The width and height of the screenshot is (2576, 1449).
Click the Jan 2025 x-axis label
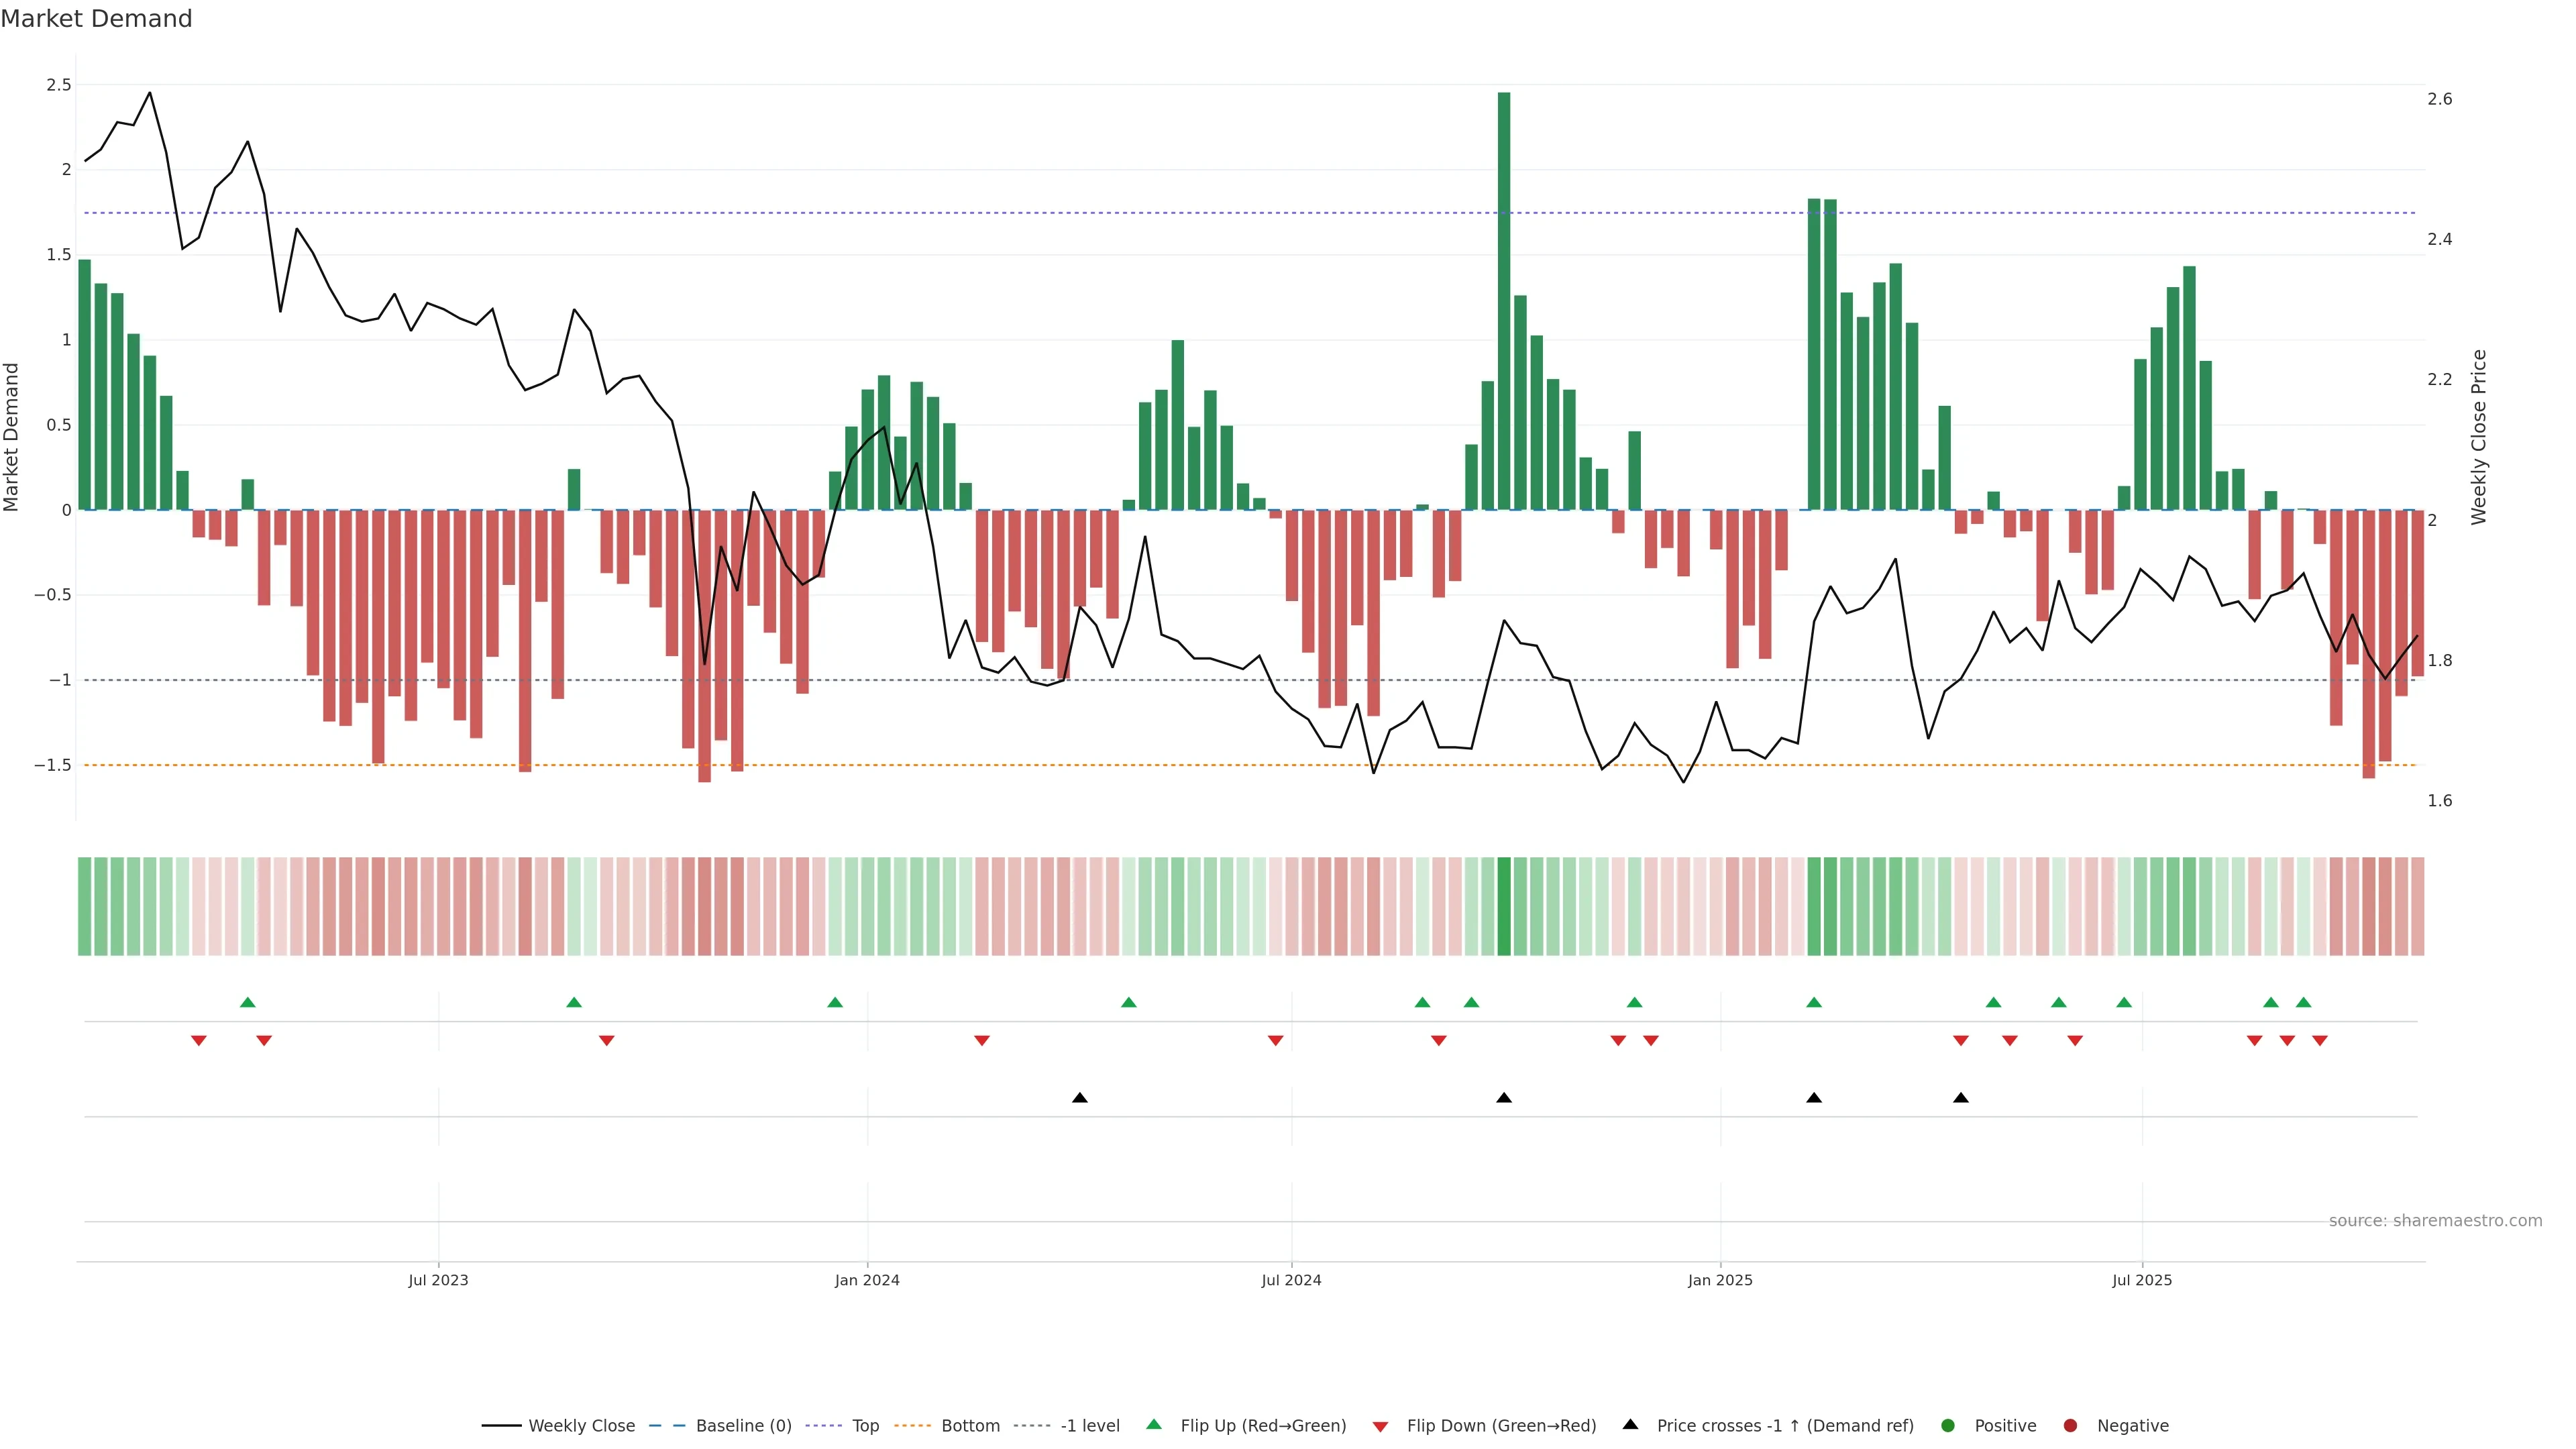coord(1720,1280)
